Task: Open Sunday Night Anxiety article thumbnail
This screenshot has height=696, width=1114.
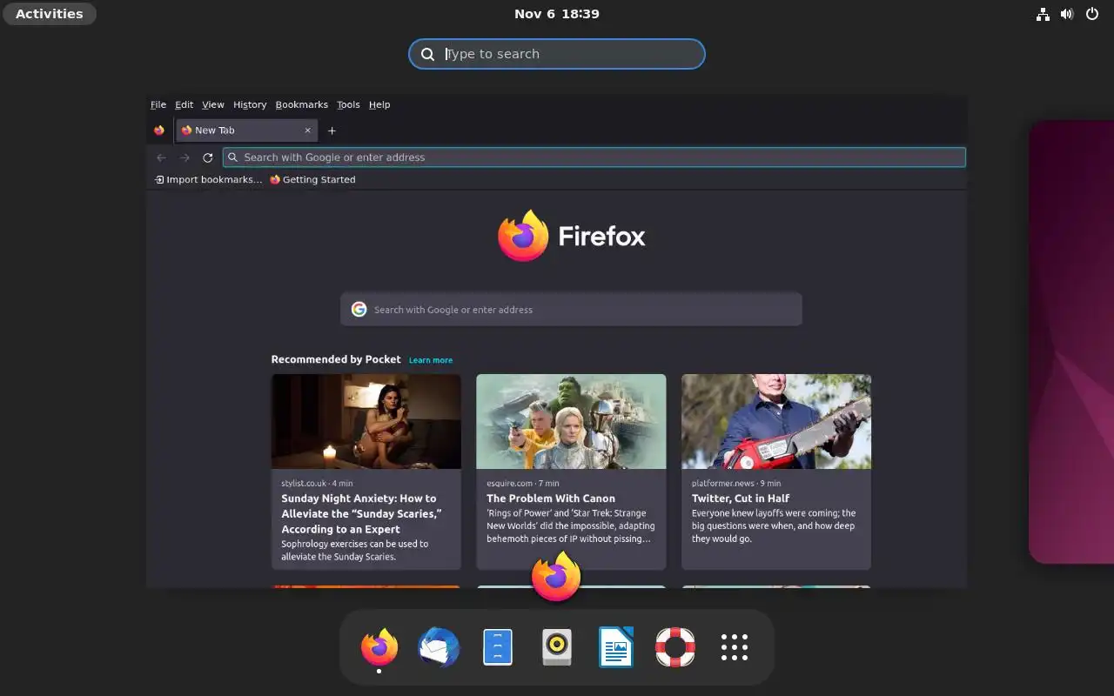Action: click(366, 422)
